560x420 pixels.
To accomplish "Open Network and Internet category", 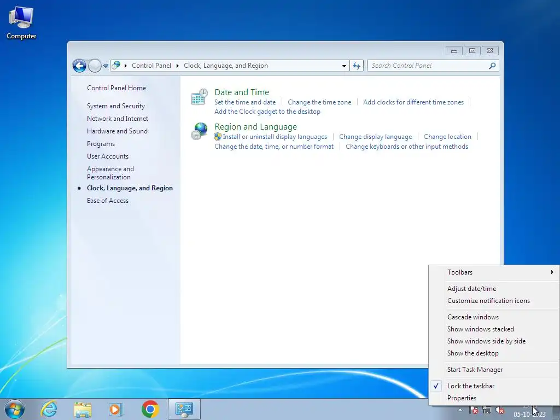I will tap(117, 119).
